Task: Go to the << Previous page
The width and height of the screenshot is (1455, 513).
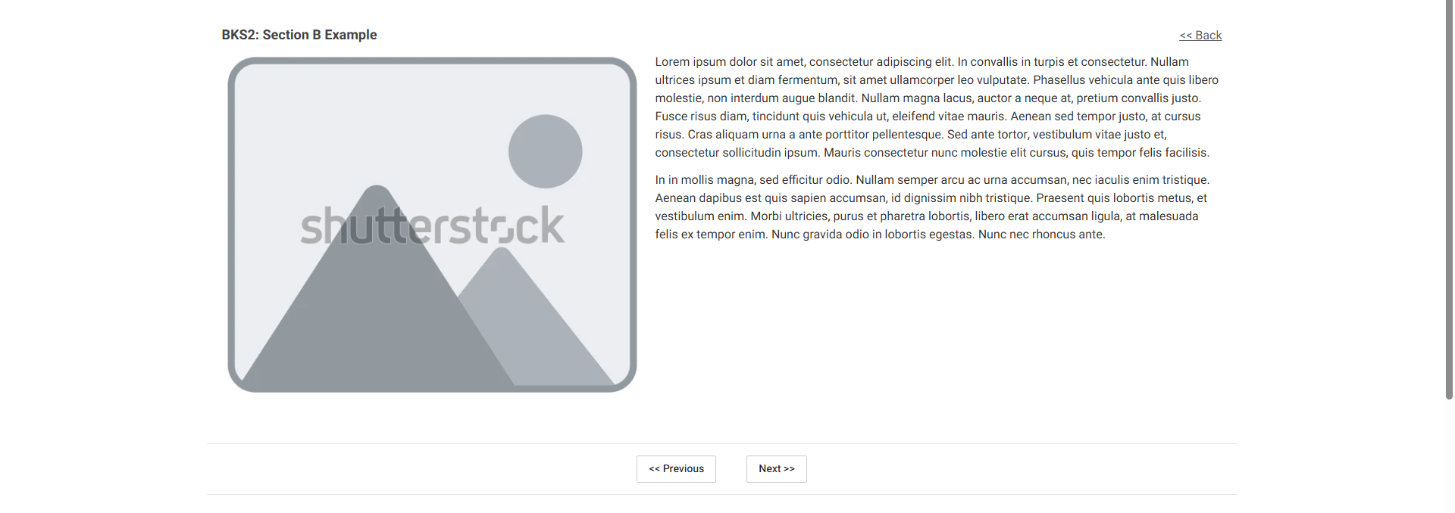Action: [676, 469]
